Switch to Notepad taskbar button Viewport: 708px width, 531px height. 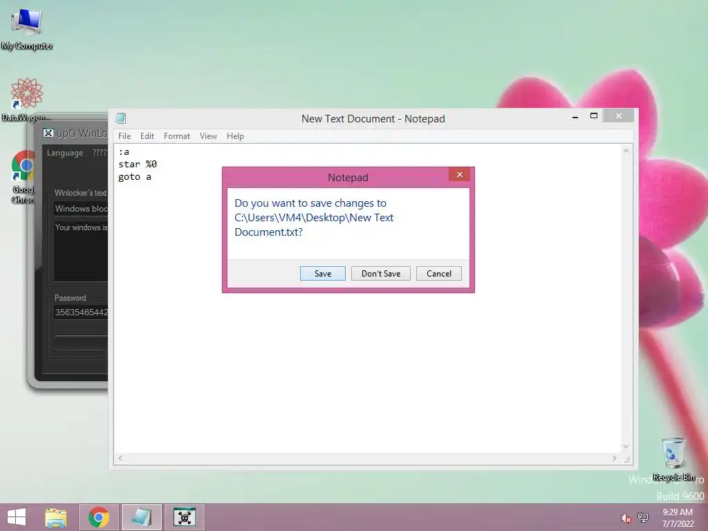[x=141, y=517]
